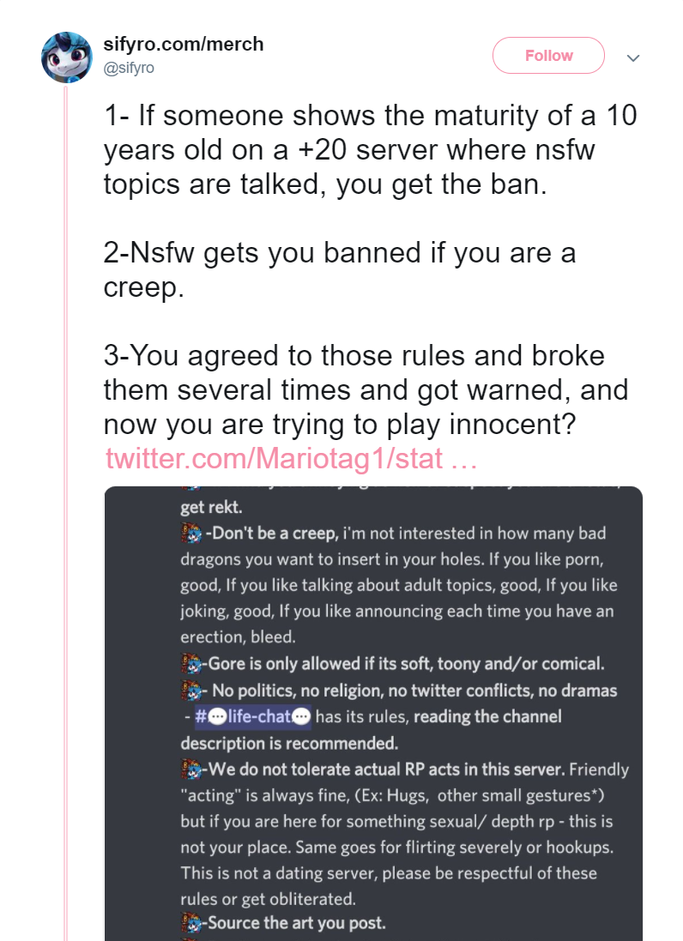Open the embedded Discord rules screenshot
683x941 pixels.
(x=373, y=714)
